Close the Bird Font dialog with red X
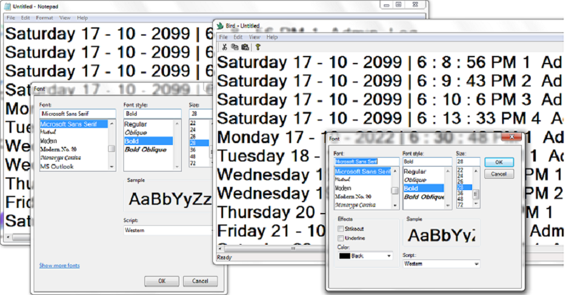Screen dimensions: 572x295 click(x=511, y=137)
